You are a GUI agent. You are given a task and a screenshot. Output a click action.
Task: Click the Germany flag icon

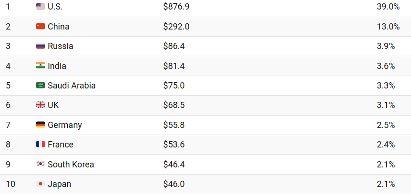pos(41,125)
